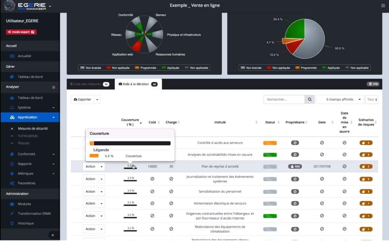Open Action dropdown for Journalisation et traitement row
The width and height of the screenshot is (389, 241).
click(x=102, y=179)
